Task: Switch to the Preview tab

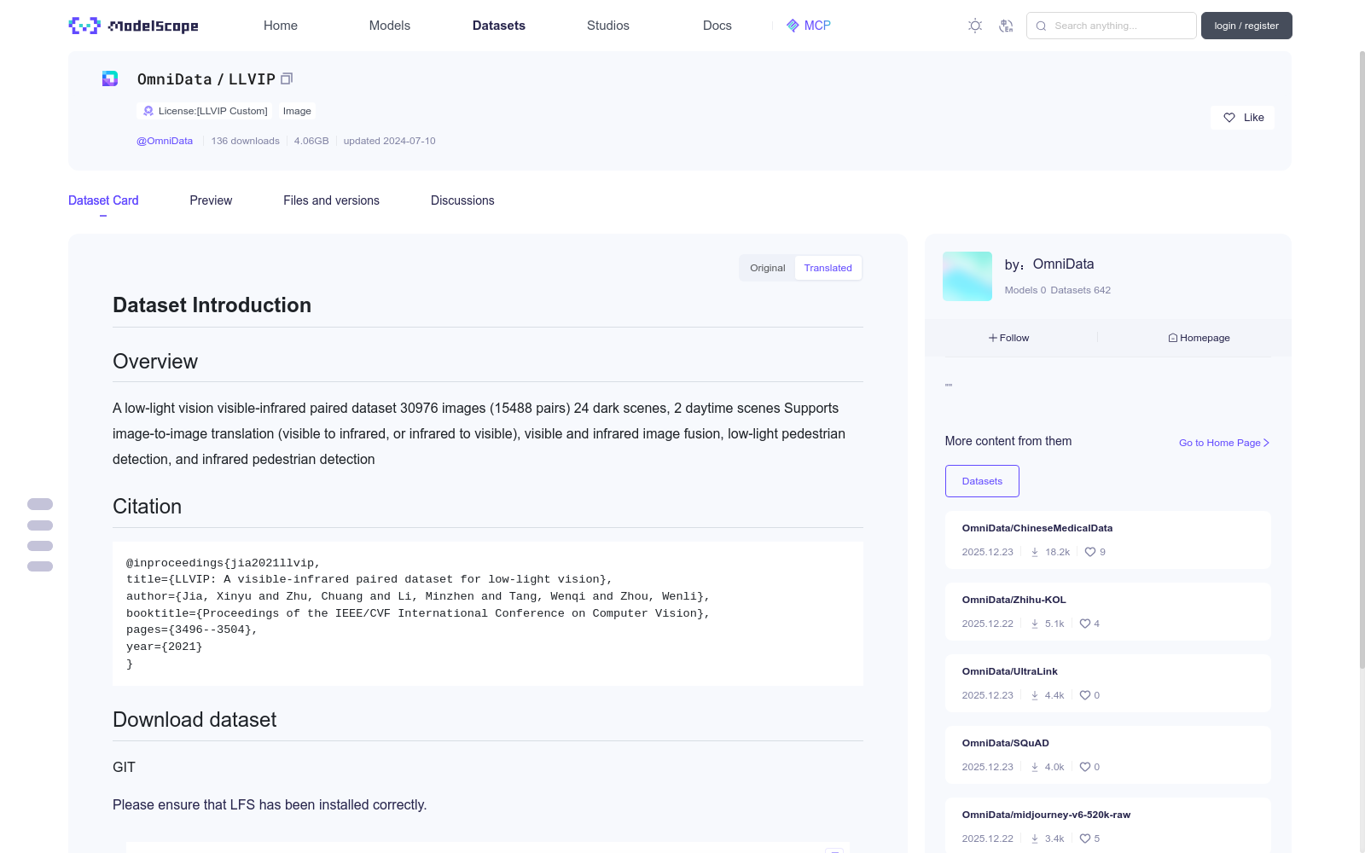Action: (x=211, y=200)
